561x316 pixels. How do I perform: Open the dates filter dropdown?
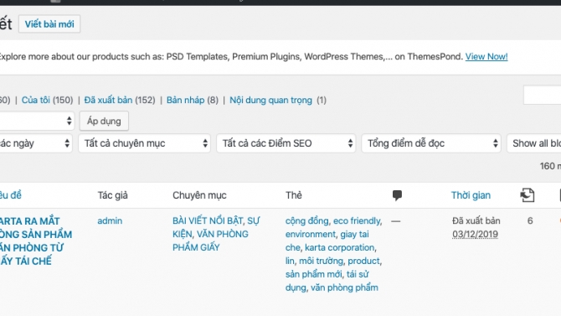pos(36,143)
